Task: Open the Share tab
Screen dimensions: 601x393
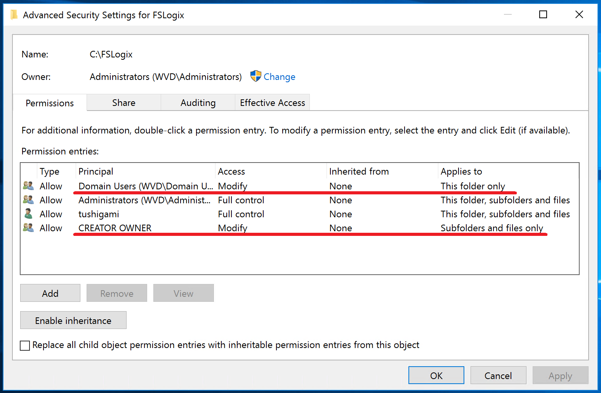Action: click(x=123, y=102)
